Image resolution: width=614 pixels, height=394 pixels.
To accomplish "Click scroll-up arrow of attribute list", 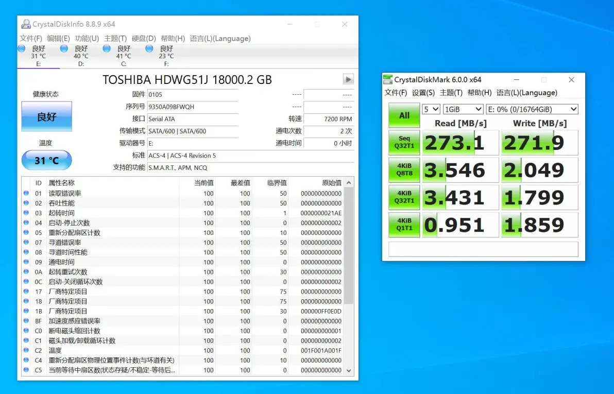I will click(349, 183).
